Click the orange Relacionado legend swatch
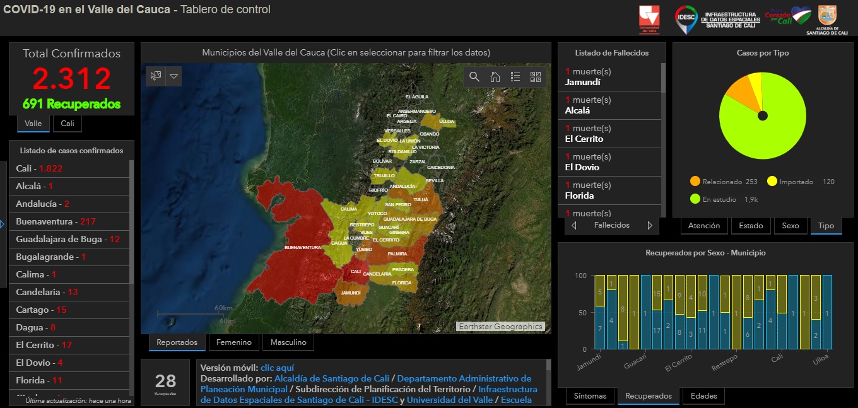 [695, 180]
